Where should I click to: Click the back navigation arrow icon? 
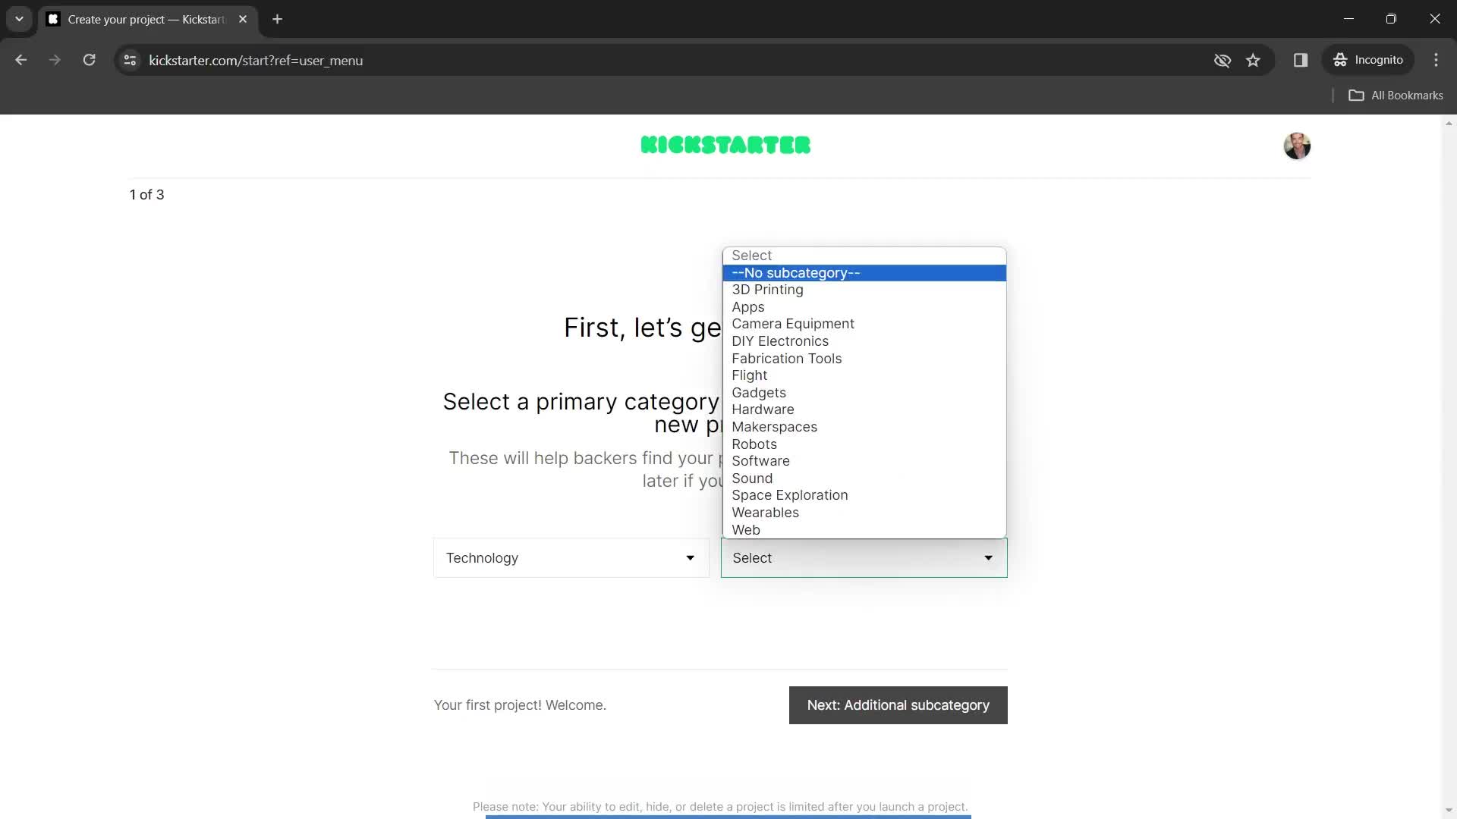click(x=21, y=60)
